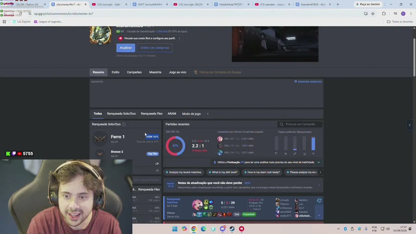416x234 pixels.
Task: Open the apps grid in bookmarks bar
Action: 4,22
